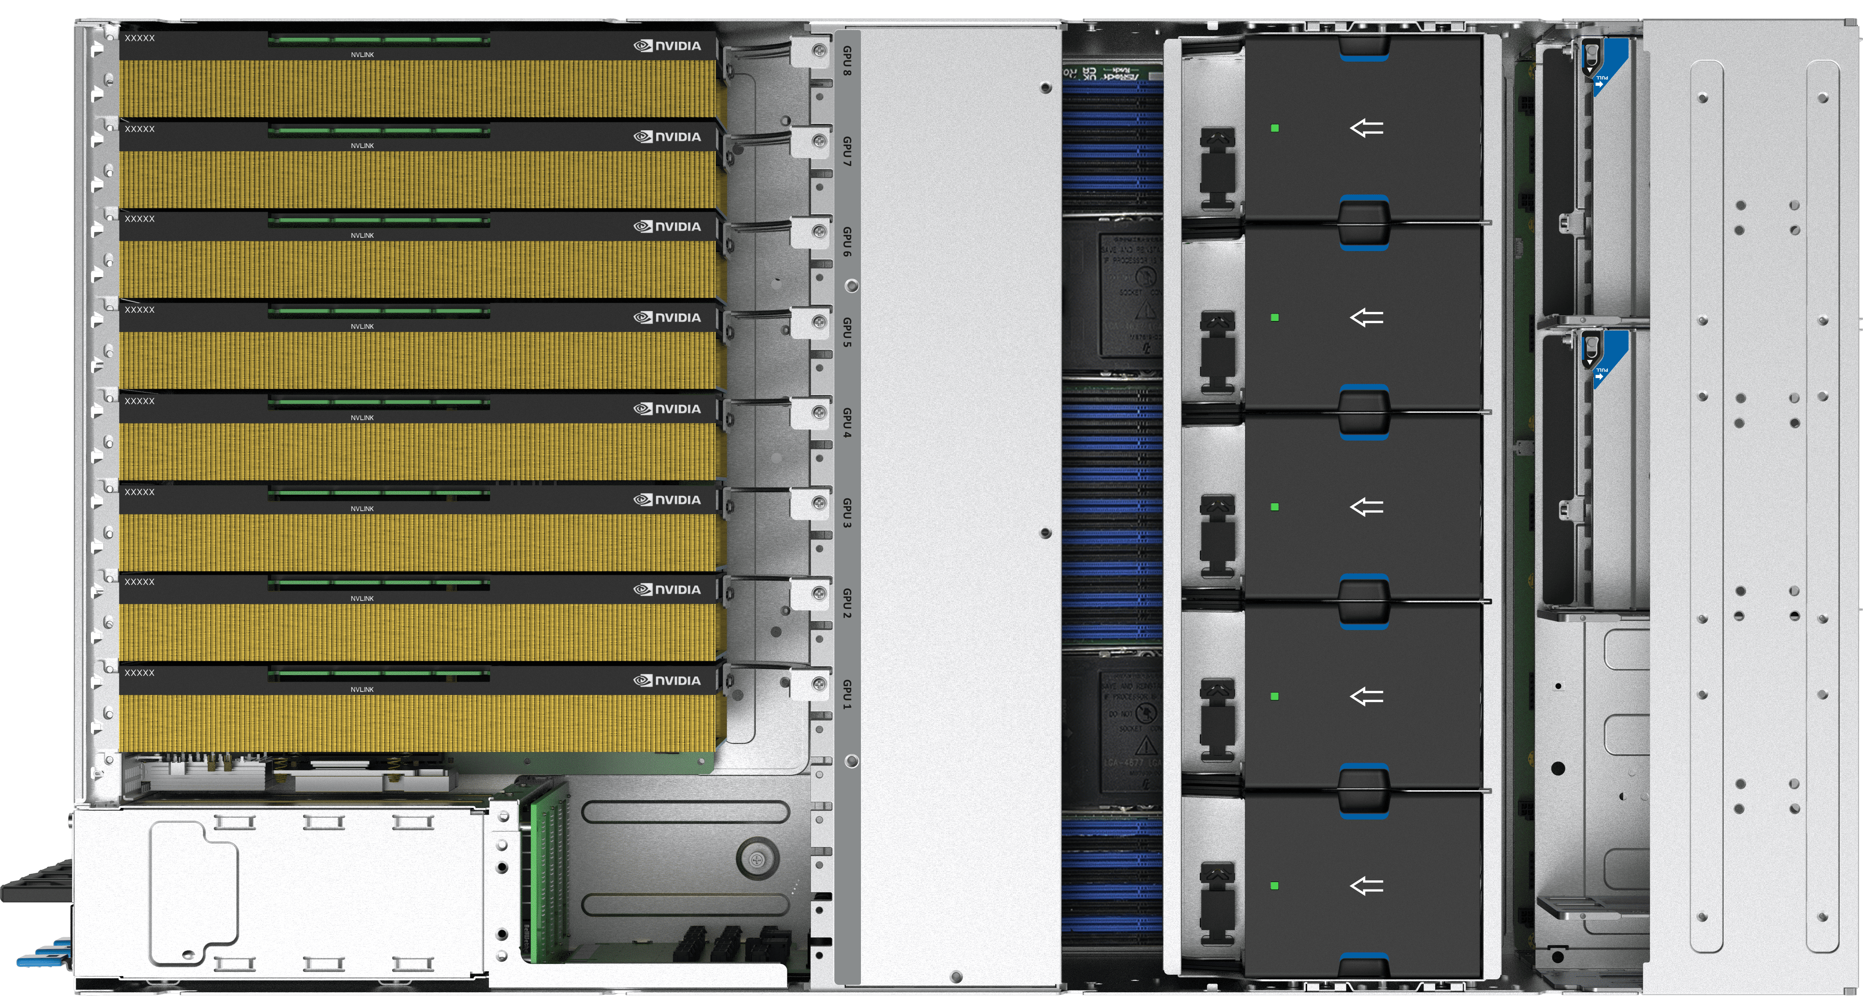Click the NVIDIA logo on GPU 1 card
The height and width of the screenshot is (1004, 1863).
click(667, 681)
